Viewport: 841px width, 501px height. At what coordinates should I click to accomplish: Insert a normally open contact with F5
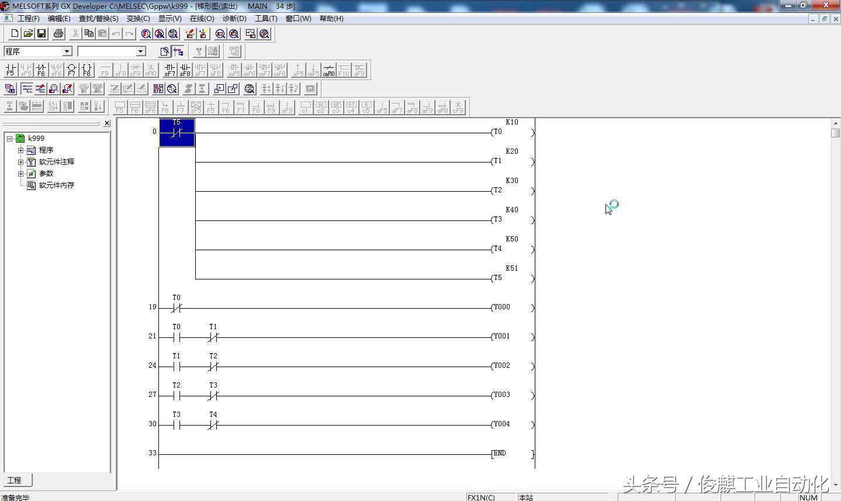(x=10, y=70)
